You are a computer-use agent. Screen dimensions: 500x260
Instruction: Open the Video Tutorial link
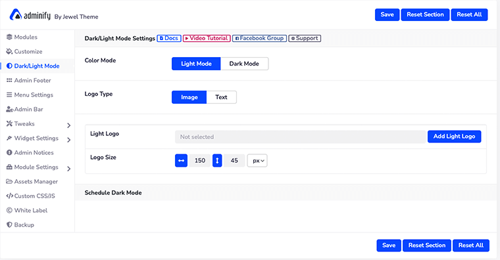pos(207,38)
